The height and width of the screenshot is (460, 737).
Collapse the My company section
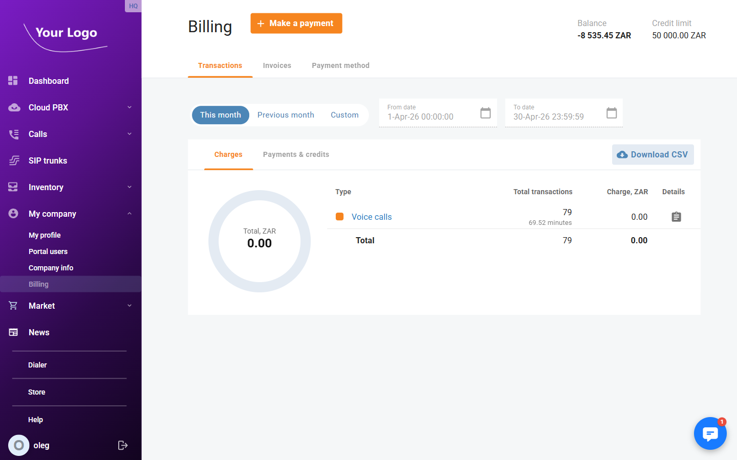click(x=128, y=214)
